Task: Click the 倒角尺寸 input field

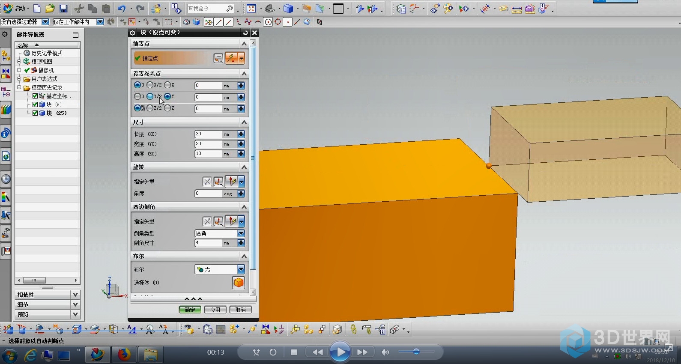Action: point(209,243)
